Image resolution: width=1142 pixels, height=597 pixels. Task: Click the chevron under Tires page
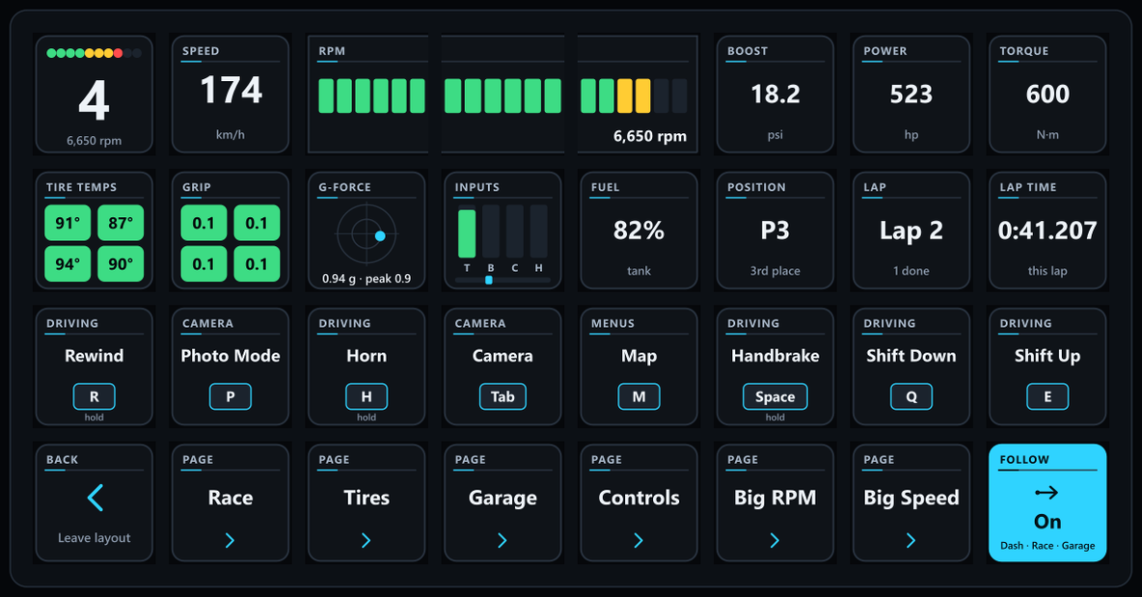(367, 540)
